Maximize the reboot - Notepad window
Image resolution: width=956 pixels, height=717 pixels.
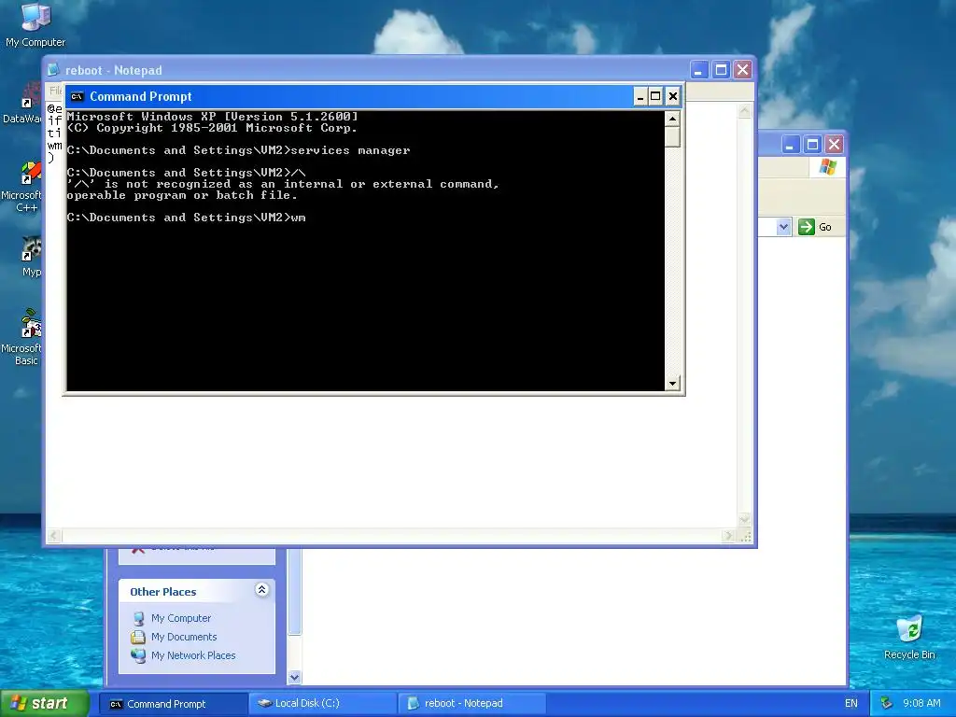point(721,70)
